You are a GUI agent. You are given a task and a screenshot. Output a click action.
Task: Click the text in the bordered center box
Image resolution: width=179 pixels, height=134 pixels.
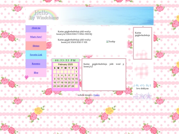(104, 65)
